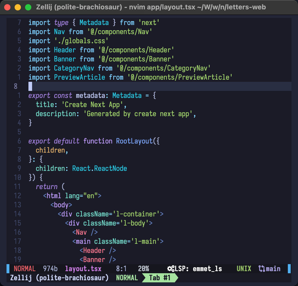Click the <Banner /> component tag
This screenshot has height=286, width=298.
(98, 259)
